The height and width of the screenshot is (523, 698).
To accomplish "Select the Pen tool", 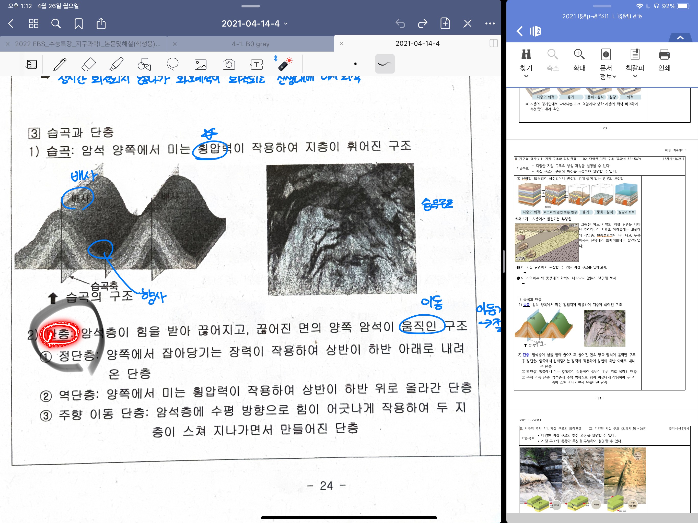I will pyautogui.click(x=60, y=64).
